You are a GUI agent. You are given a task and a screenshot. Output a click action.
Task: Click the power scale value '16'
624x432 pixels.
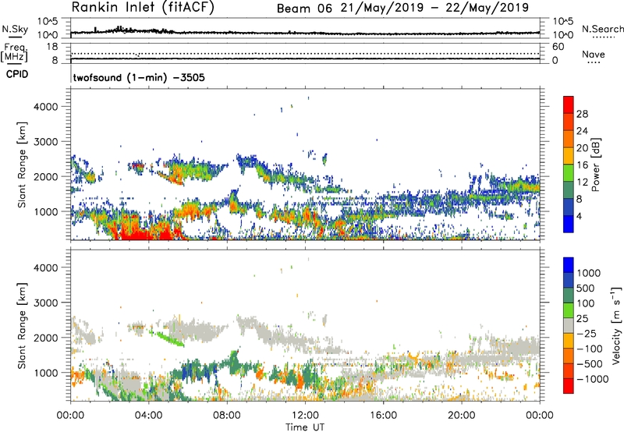(582, 165)
